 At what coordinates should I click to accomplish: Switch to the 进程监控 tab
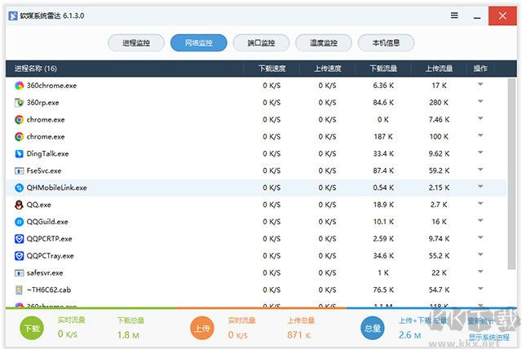[135, 42]
